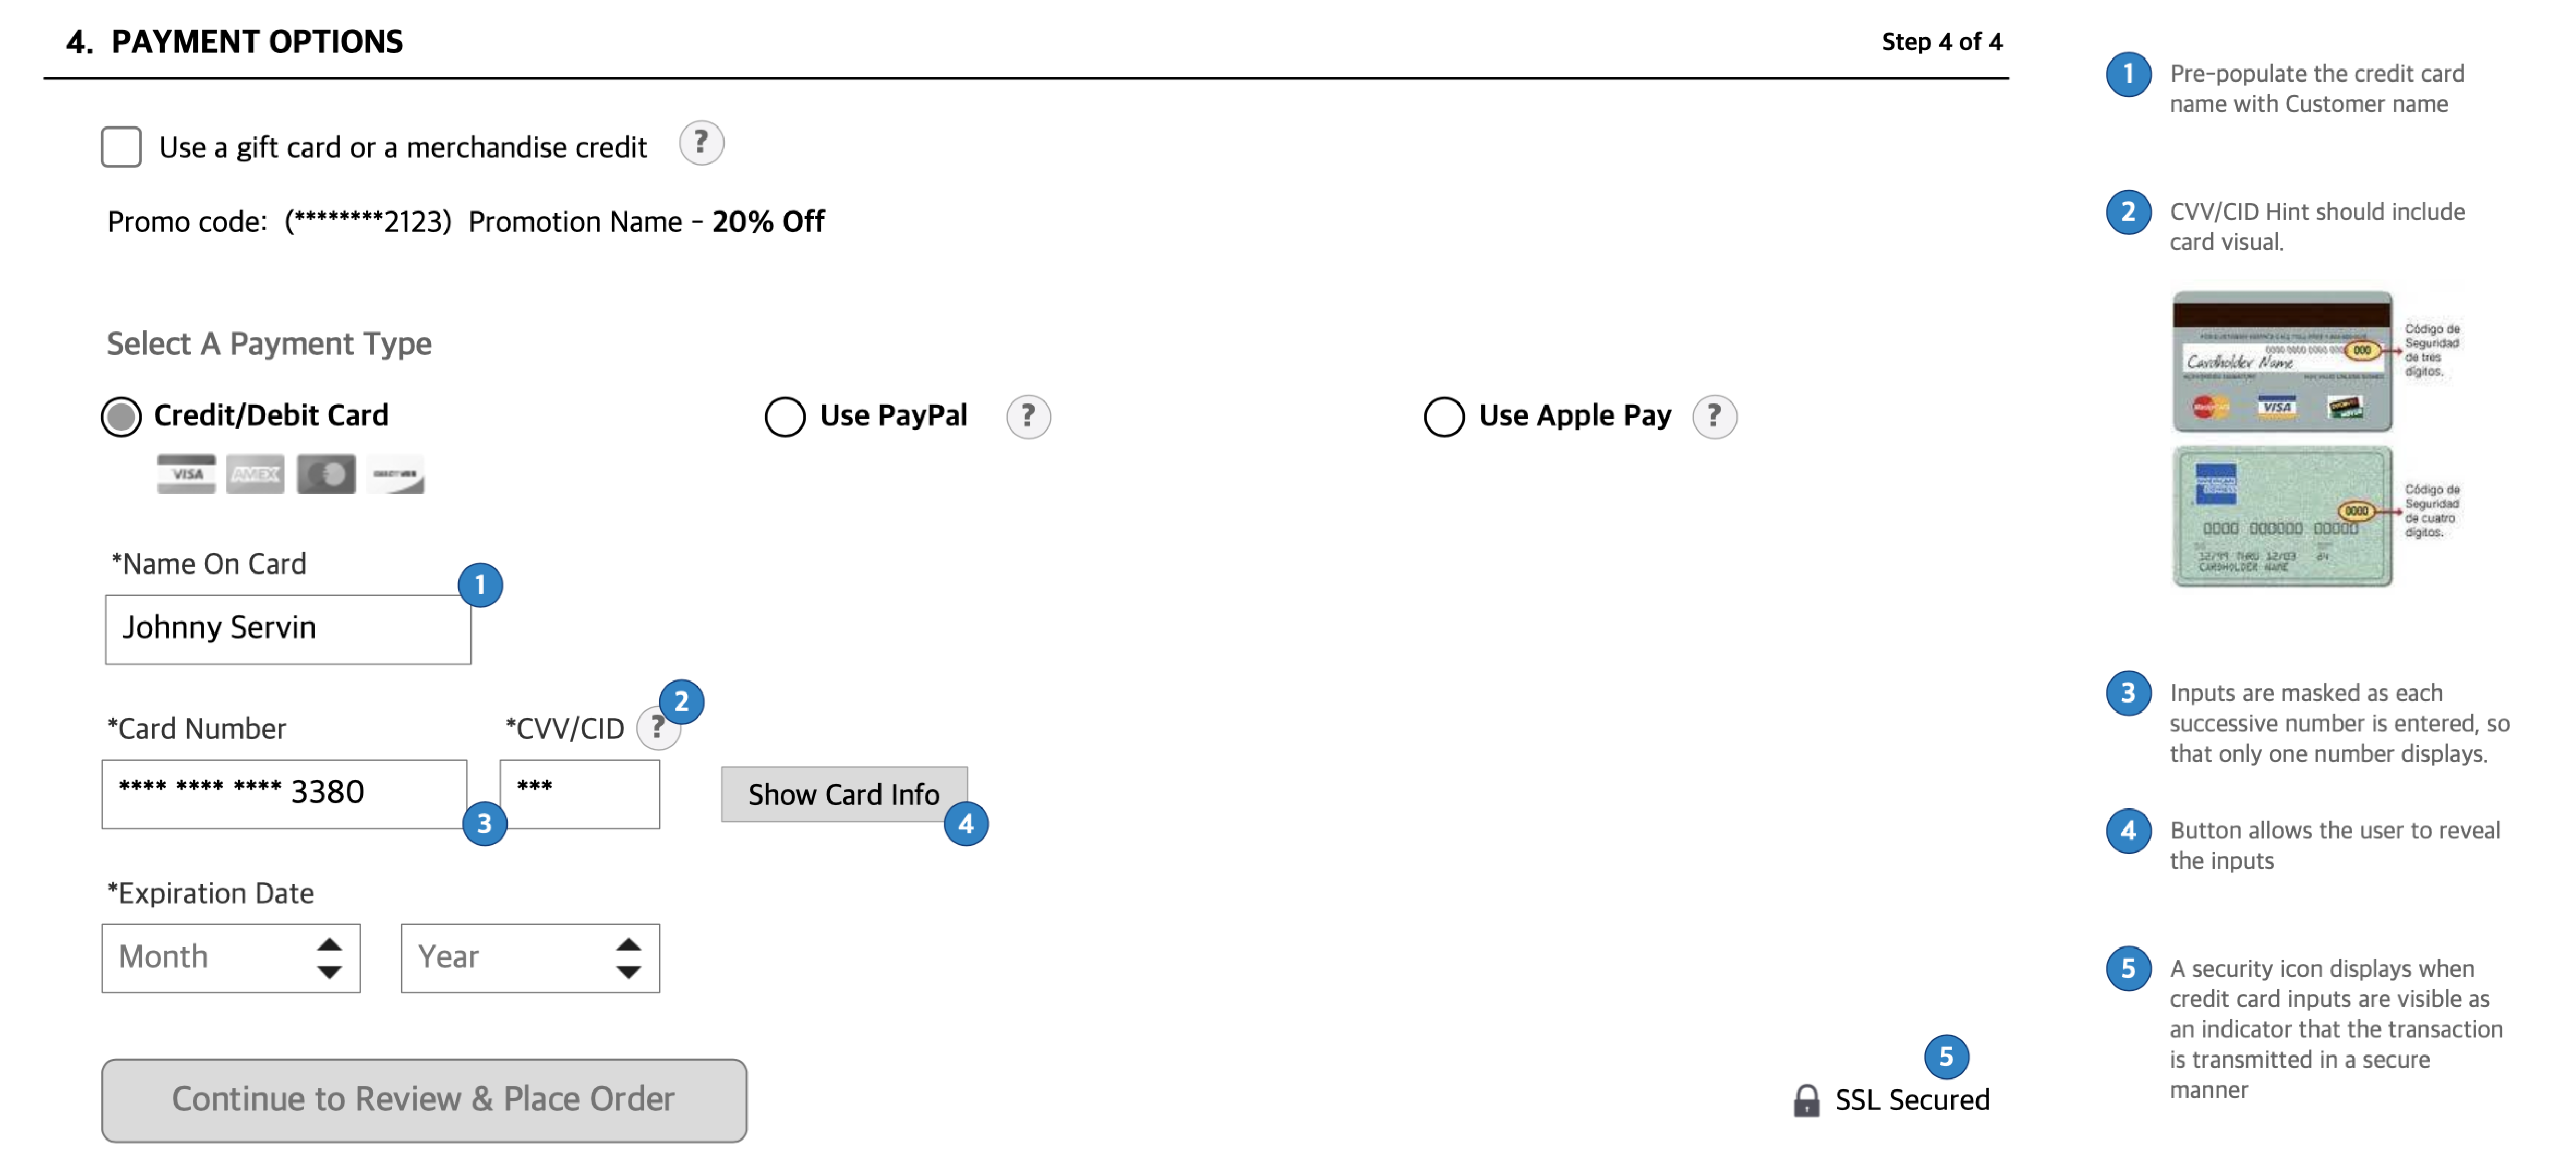
Task: Click the Discover card logo
Action: point(395,474)
